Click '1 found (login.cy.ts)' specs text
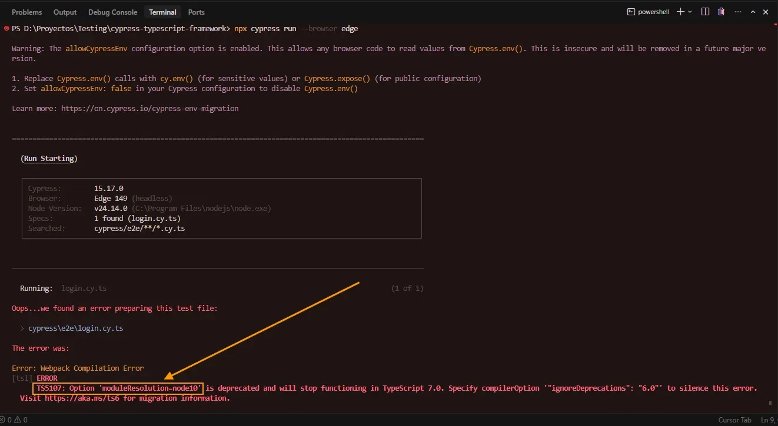The width and height of the screenshot is (778, 426). point(137,219)
